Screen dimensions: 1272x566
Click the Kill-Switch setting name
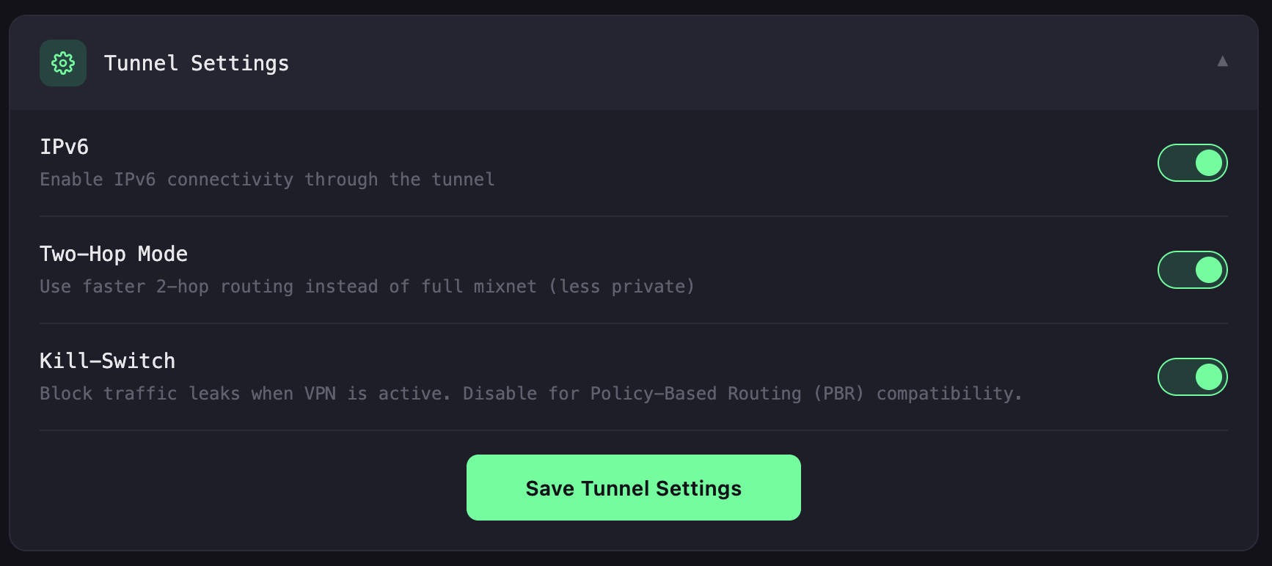coord(107,361)
